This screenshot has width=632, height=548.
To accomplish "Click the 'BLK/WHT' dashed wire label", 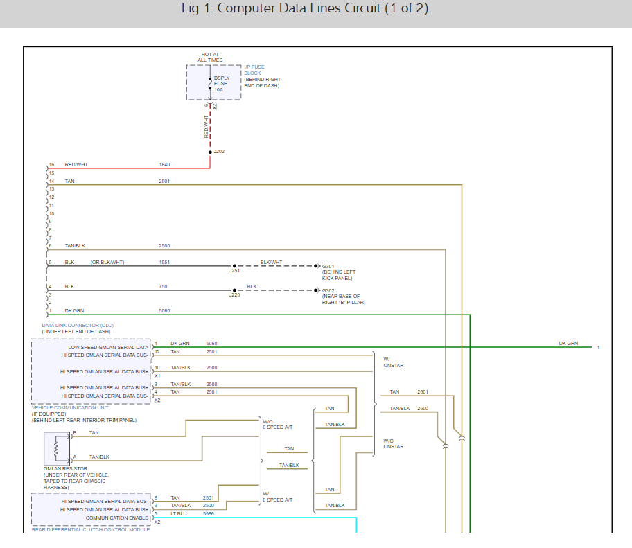I will pos(271,263).
